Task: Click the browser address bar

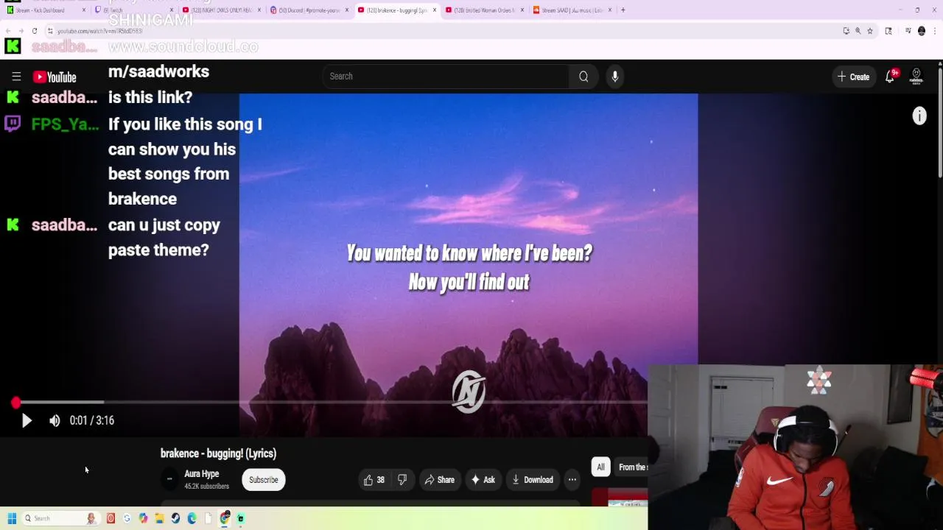Action: [442, 31]
